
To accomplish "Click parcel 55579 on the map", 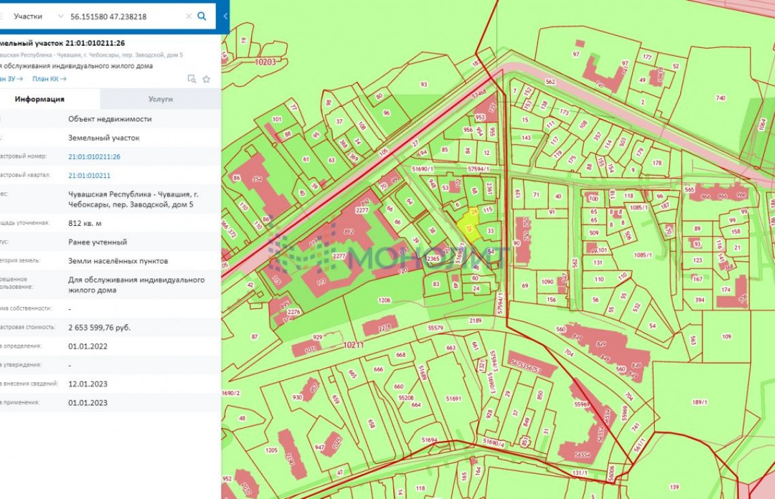I will [x=436, y=328].
